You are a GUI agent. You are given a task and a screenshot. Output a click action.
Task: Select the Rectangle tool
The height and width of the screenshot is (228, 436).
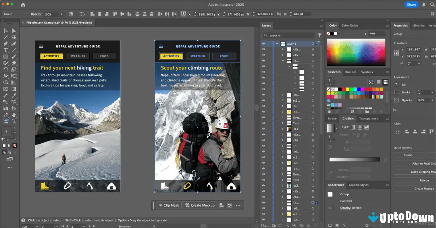point(5,56)
